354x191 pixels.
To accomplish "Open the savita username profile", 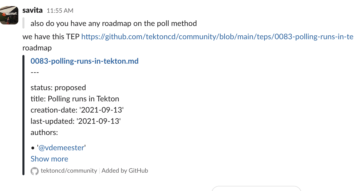I will pyautogui.click(x=33, y=10).
